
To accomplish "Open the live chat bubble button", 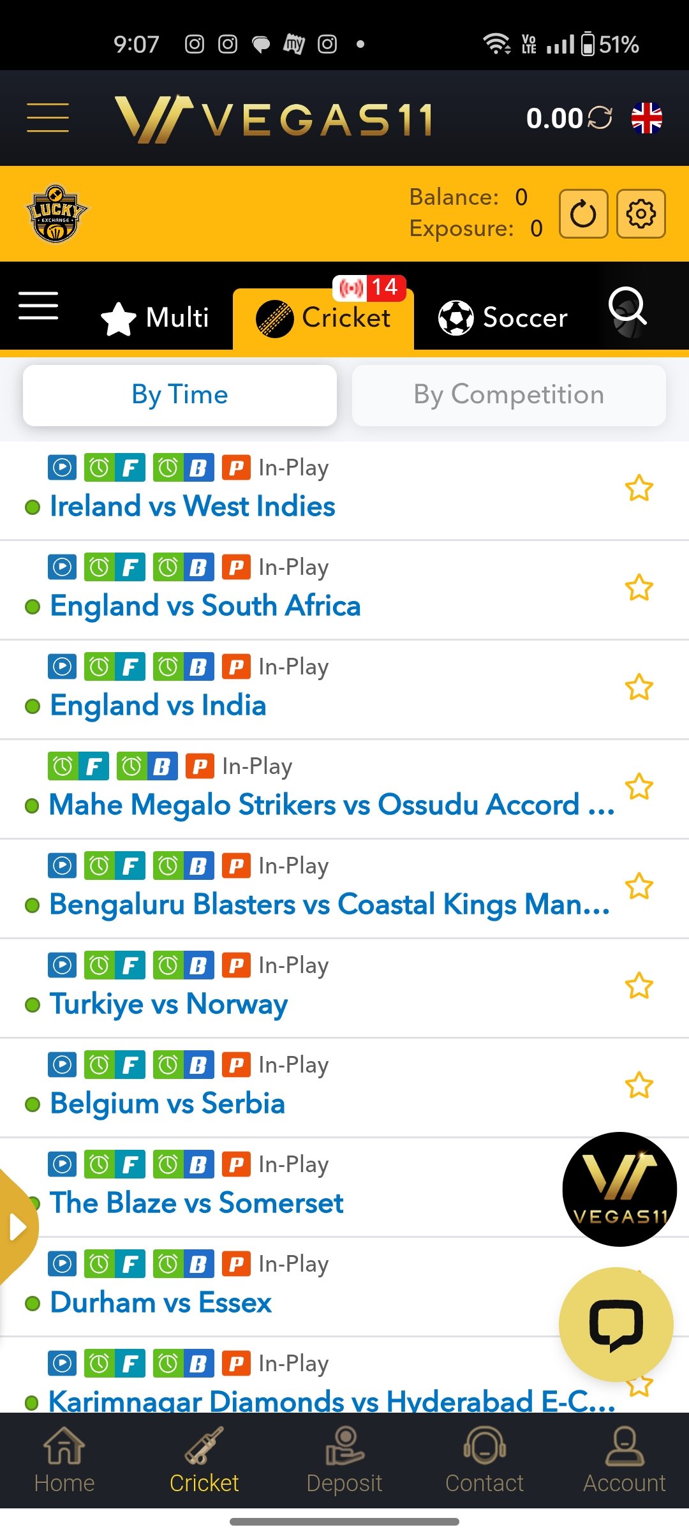I will click(616, 1325).
